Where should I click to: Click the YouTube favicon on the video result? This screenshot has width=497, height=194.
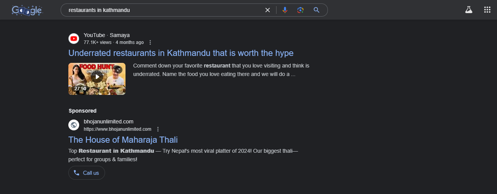(74, 39)
